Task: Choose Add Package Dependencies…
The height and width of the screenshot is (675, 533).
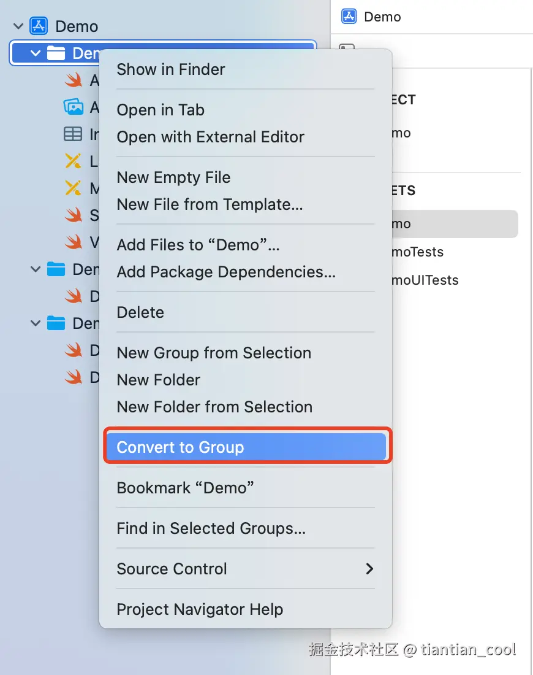Action: point(226,272)
